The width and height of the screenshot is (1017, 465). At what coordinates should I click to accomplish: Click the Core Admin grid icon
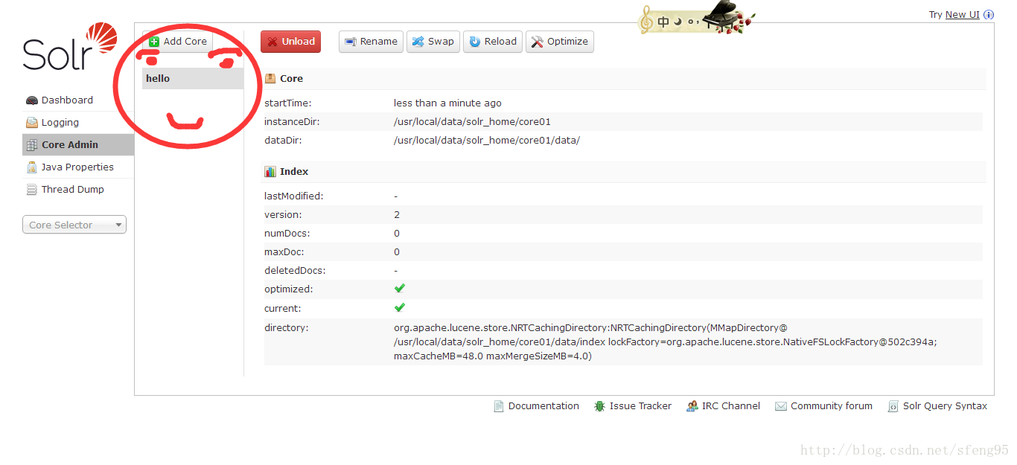(32, 145)
